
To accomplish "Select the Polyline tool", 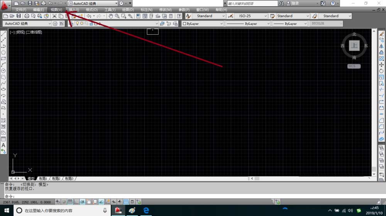I will 3,46.
